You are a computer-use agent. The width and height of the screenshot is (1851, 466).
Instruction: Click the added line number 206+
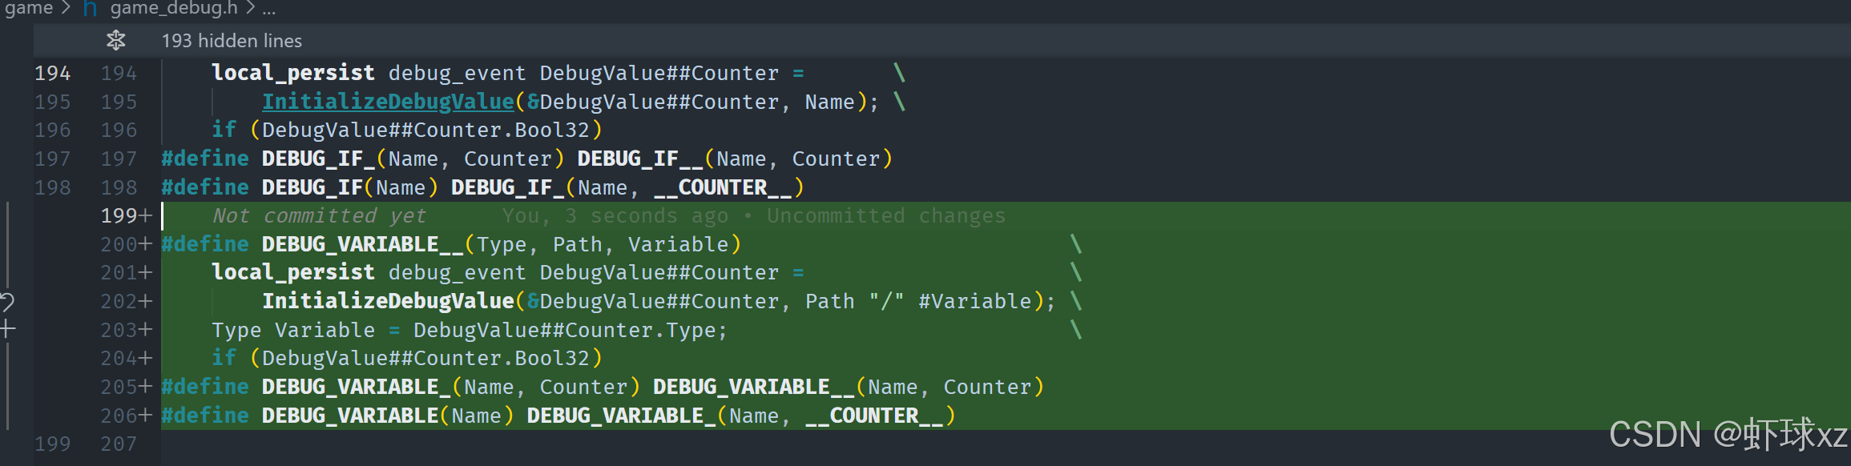tap(126, 416)
